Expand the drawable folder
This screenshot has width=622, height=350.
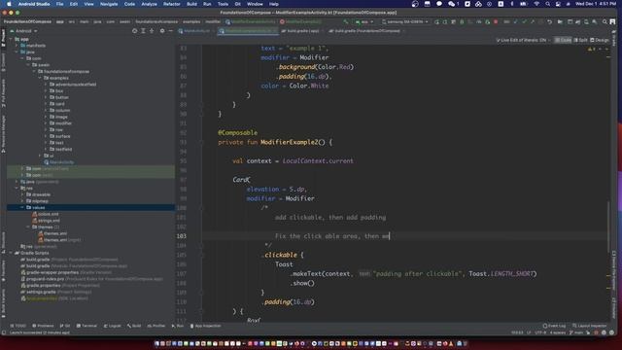click(22, 194)
